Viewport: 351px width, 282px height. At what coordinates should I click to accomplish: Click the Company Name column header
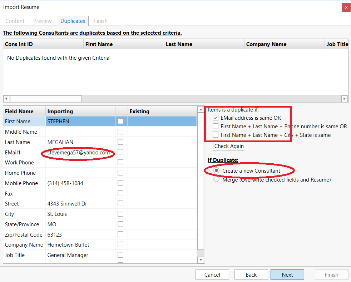[x=284, y=44]
